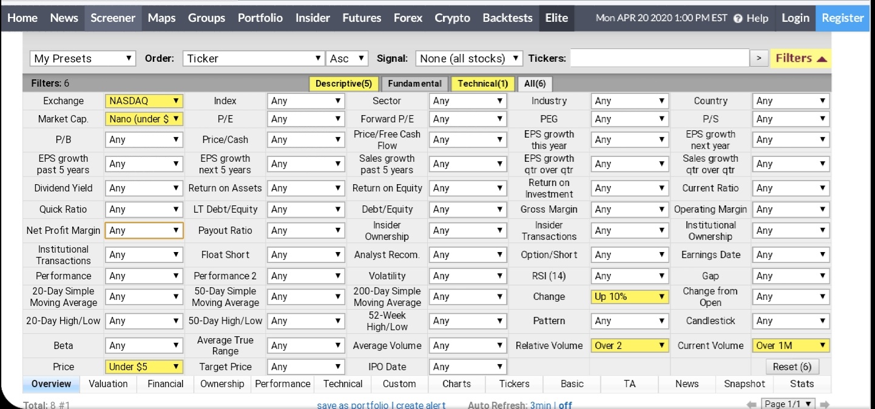Open the Industry dropdown
This screenshot has height=409, width=875.
pyautogui.click(x=629, y=101)
